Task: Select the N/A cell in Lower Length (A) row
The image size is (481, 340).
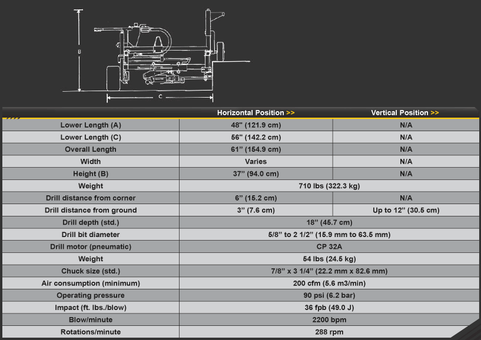Action: click(x=406, y=125)
